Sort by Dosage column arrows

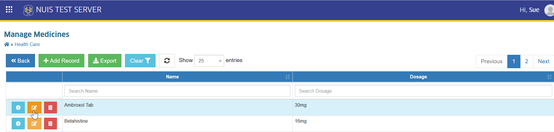point(549,77)
